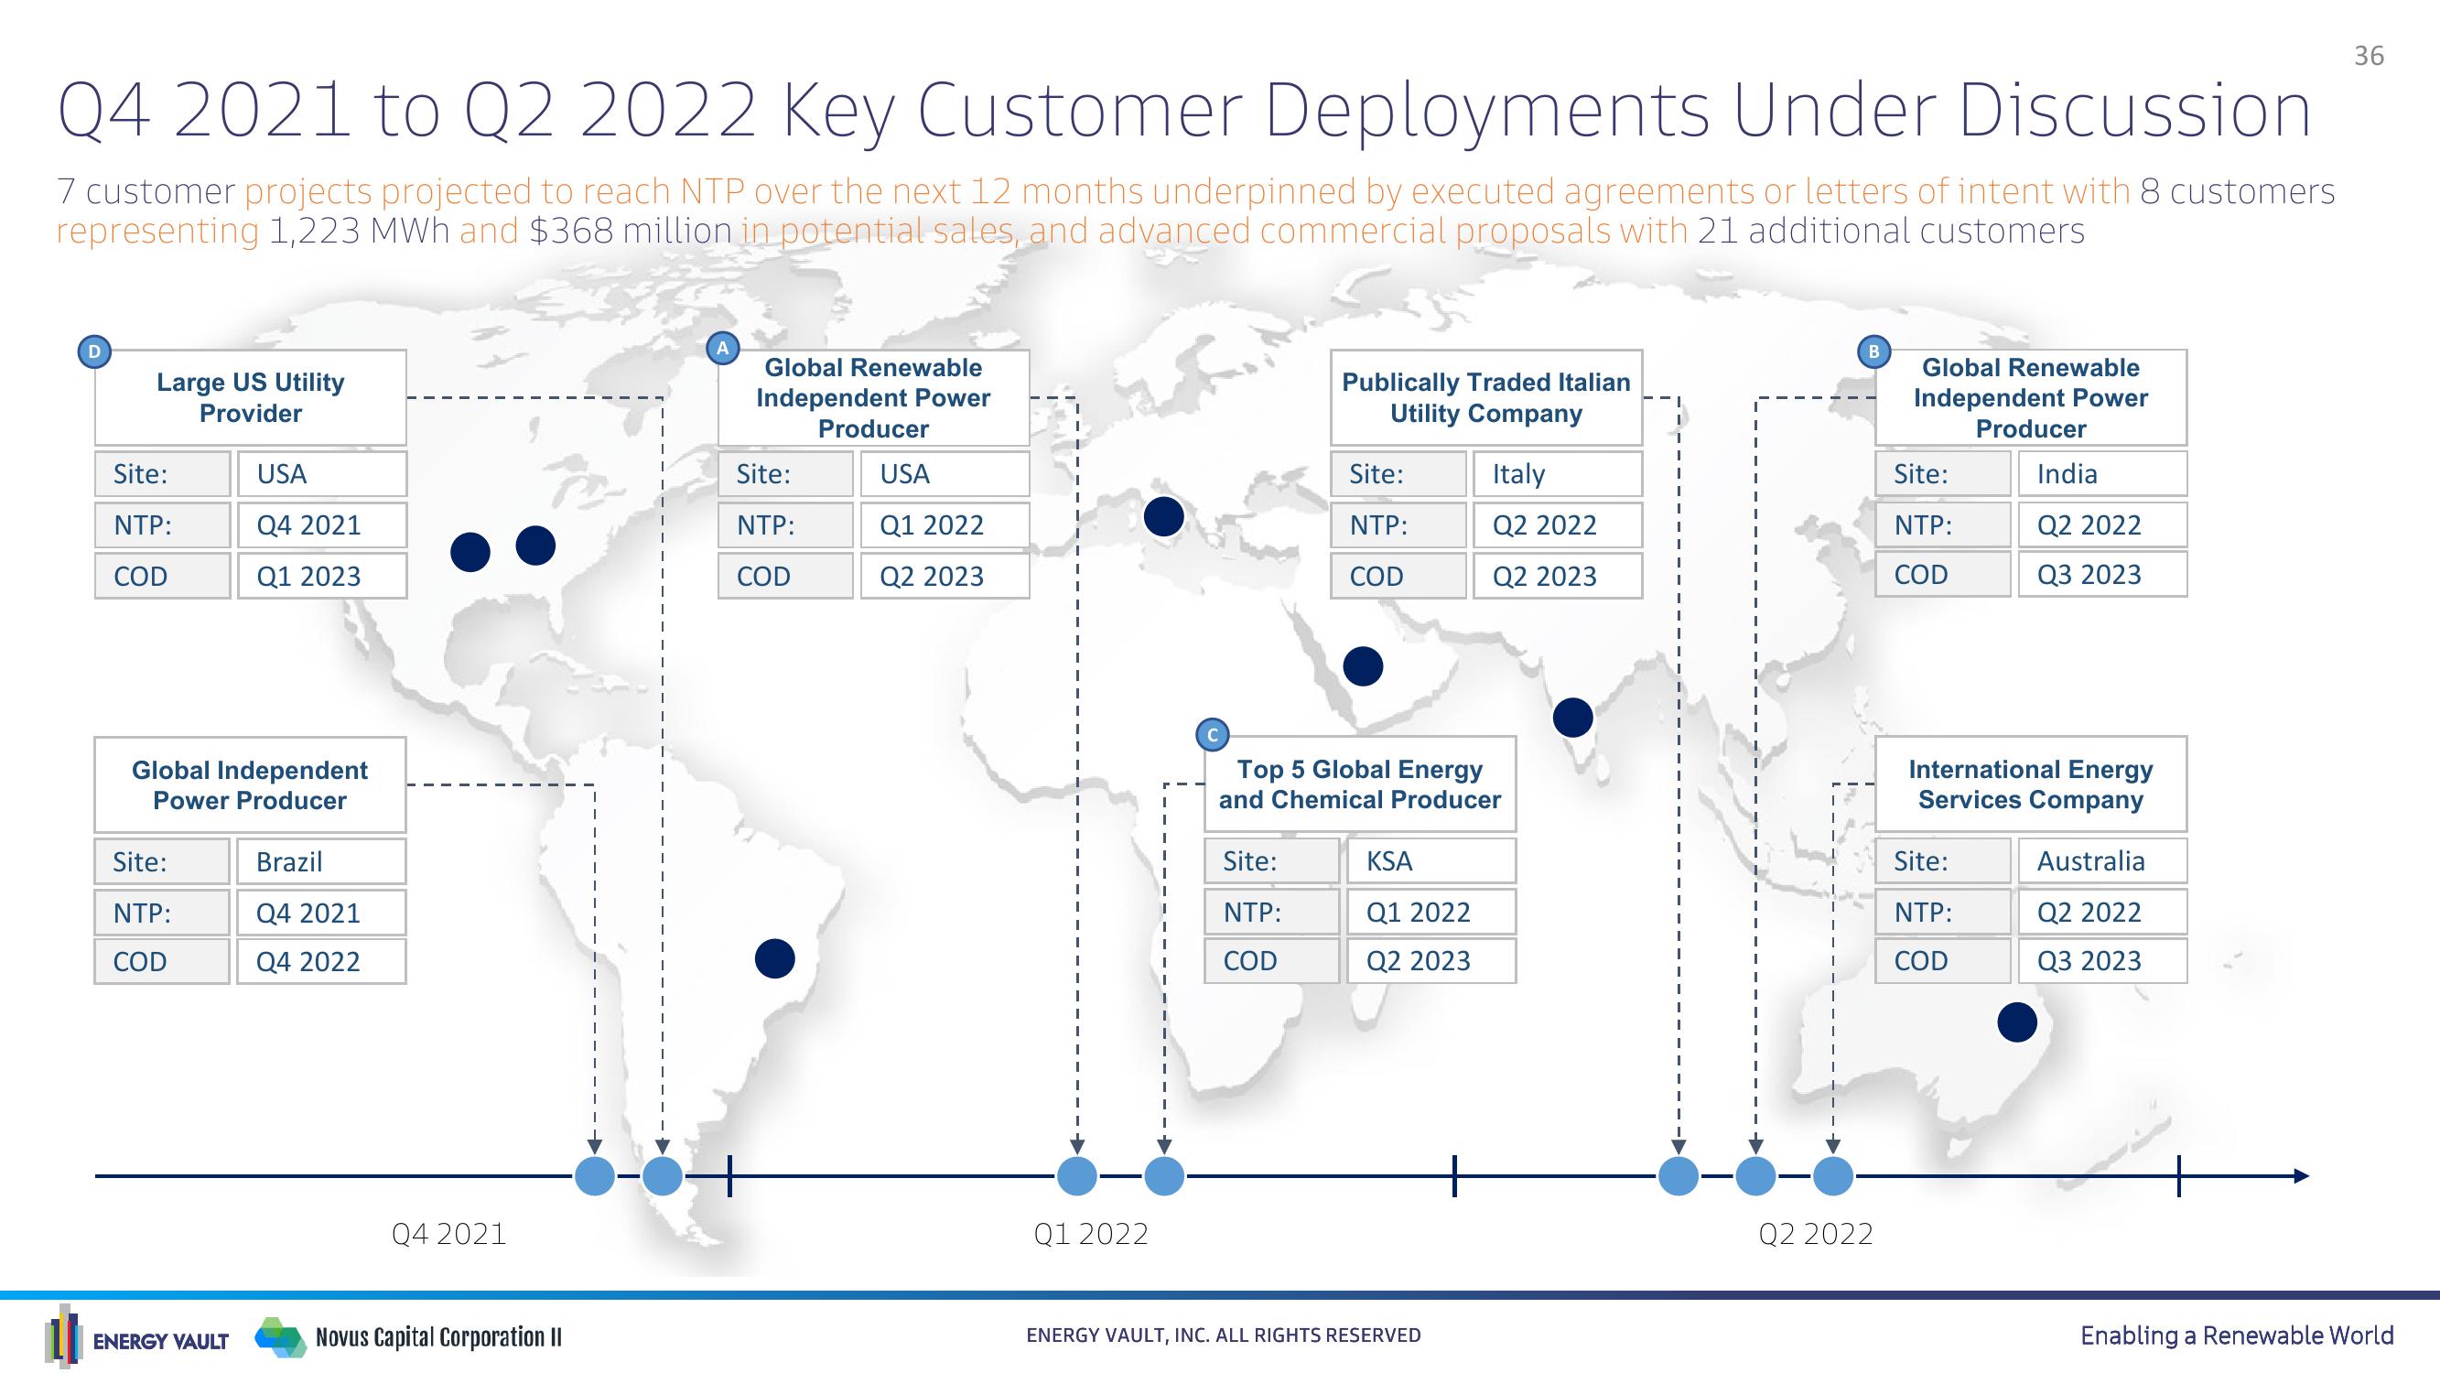Screen dimensions: 2440x1373
Task: Click Q1 2023 COD cell for US Utility
Action: point(322,575)
